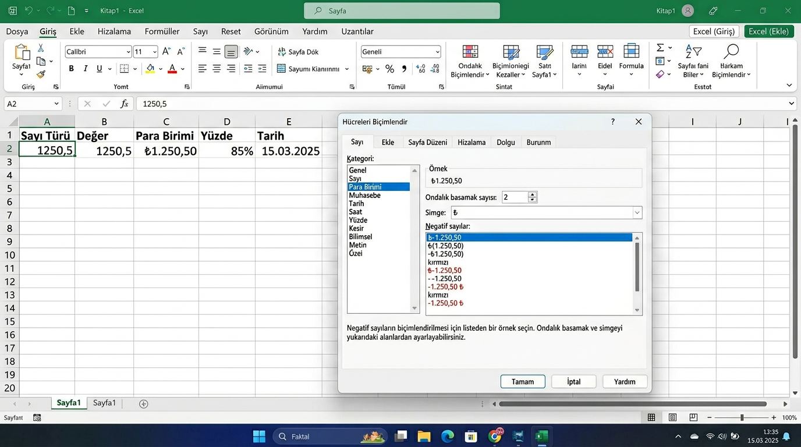Select the Format Painter brush icon
This screenshot has width=801, height=447.
coord(41,74)
